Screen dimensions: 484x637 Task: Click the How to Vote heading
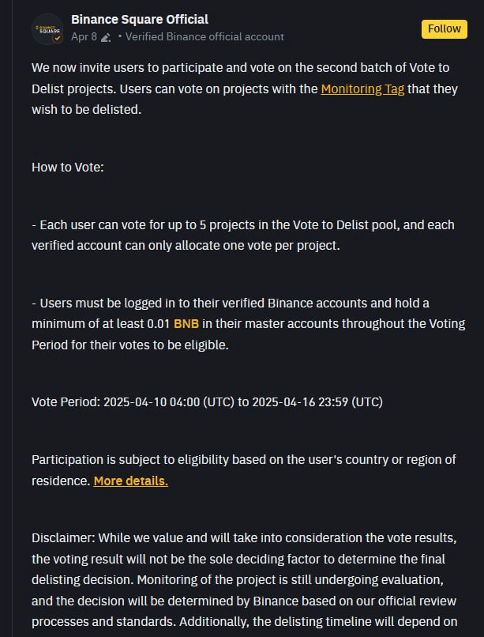pos(68,168)
